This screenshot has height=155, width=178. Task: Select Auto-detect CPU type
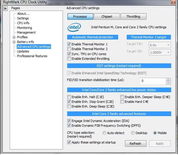(x=104, y=133)
